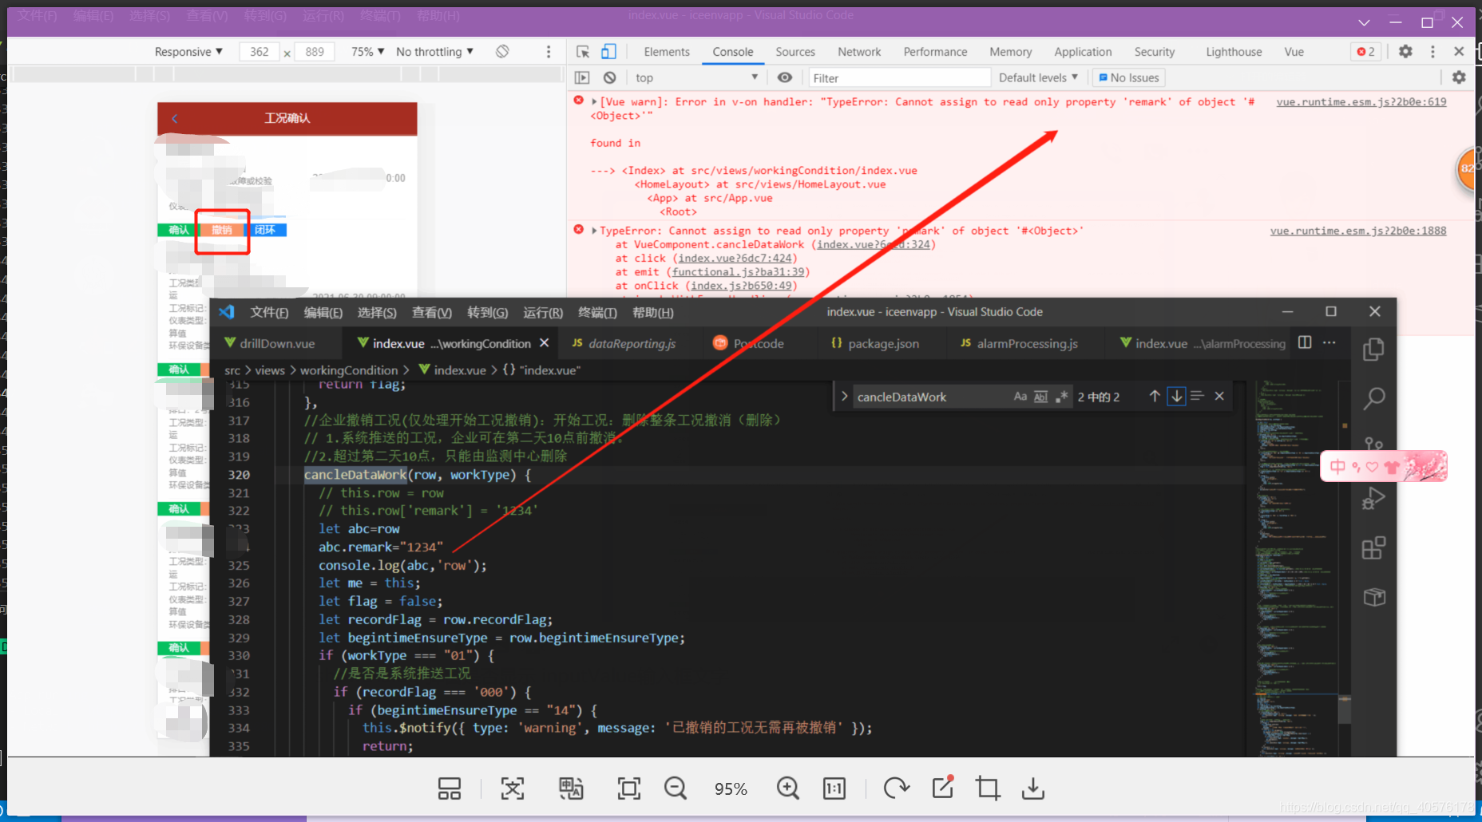Image resolution: width=1482 pixels, height=822 pixels.
Task: Toggle Match Case (Aa) in find widget
Action: point(1020,397)
